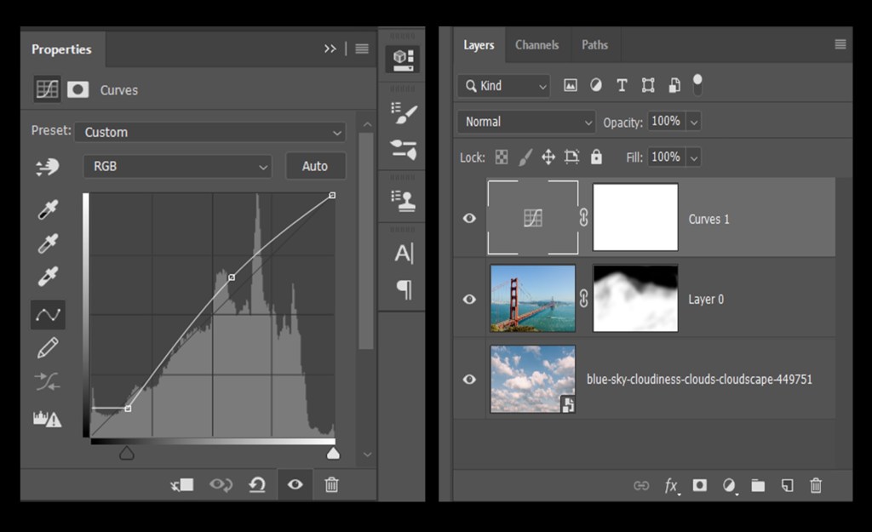Open the layer style fx menu
The height and width of the screenshot is (532, 872).
(x=671, y=485)
